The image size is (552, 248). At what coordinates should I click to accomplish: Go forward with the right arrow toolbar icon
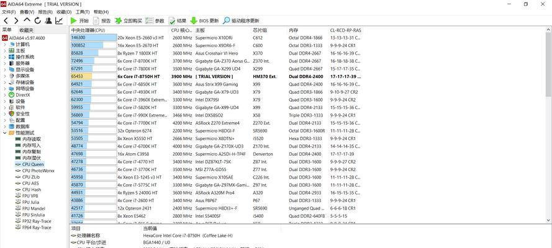pyautogui.click(x=16, y=20)
